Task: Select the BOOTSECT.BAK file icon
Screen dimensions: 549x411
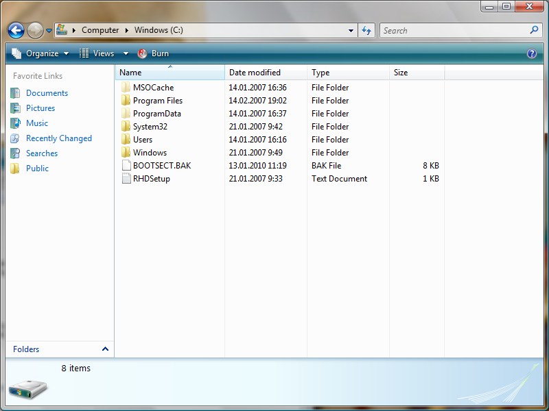Action: (x=126, y=166)
